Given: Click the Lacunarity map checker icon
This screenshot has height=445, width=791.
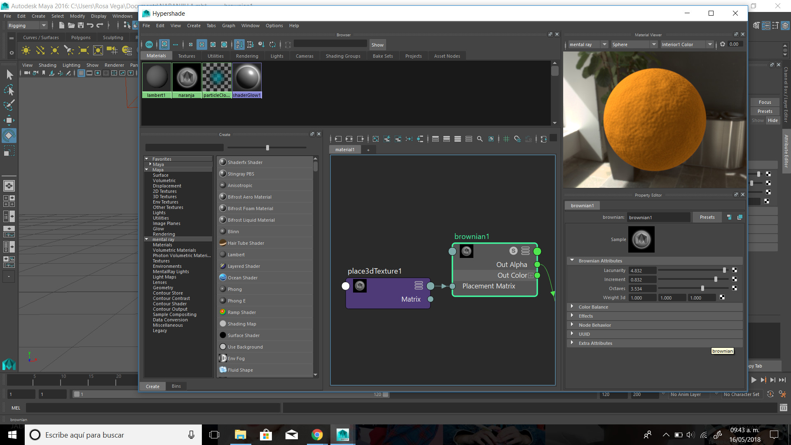Looking at the screenshot, I should 735,270.
